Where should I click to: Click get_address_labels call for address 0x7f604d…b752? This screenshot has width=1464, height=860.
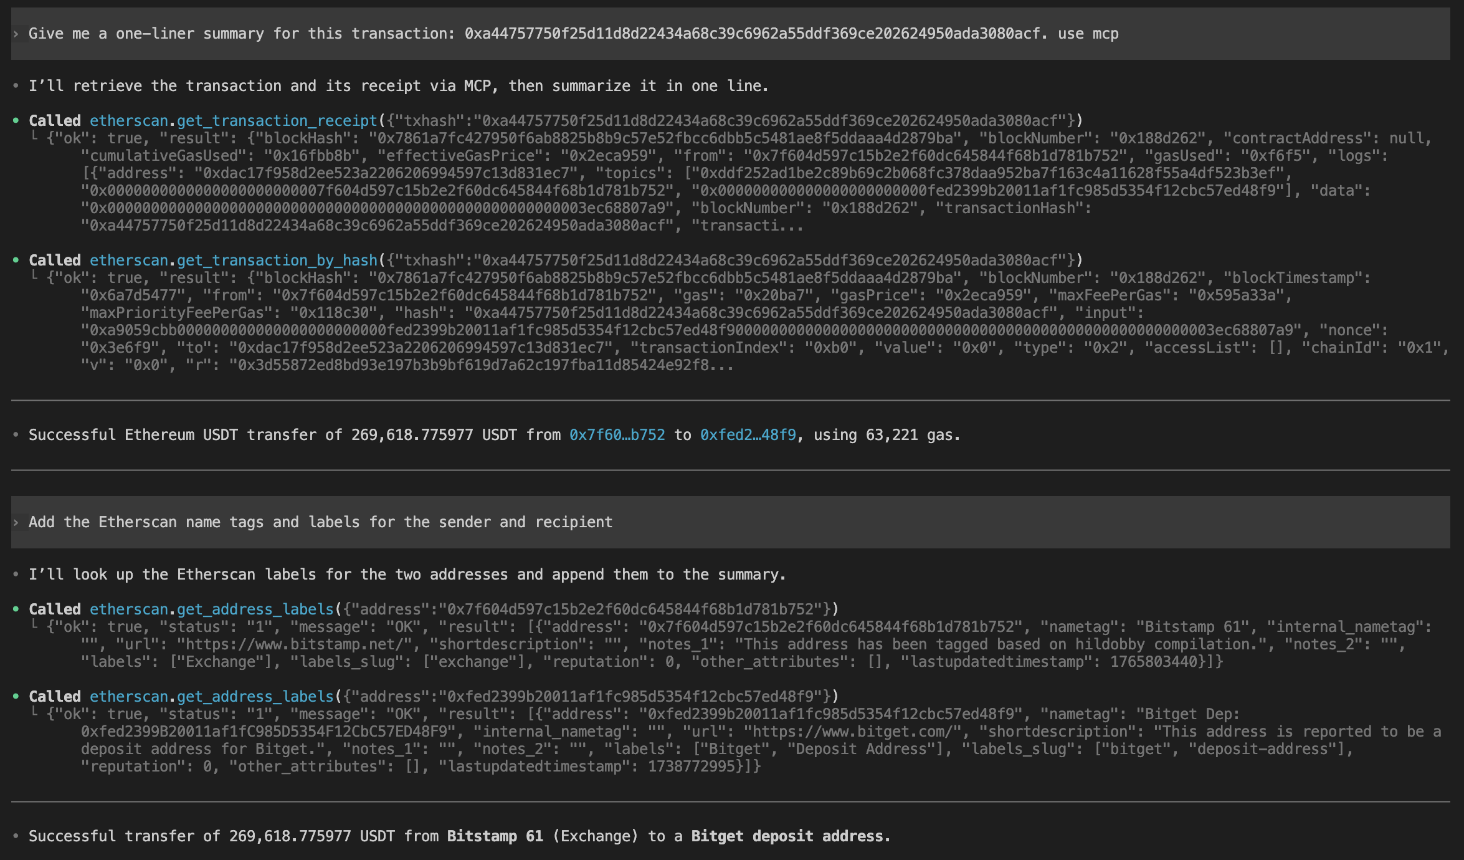tap(212, 609)
